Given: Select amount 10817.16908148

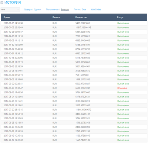Looking at the screenshot, I should [x=83, y=27].
